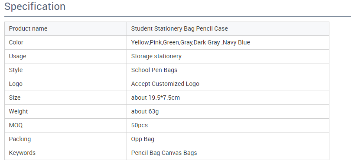Click the Opp Bag value

143,139
